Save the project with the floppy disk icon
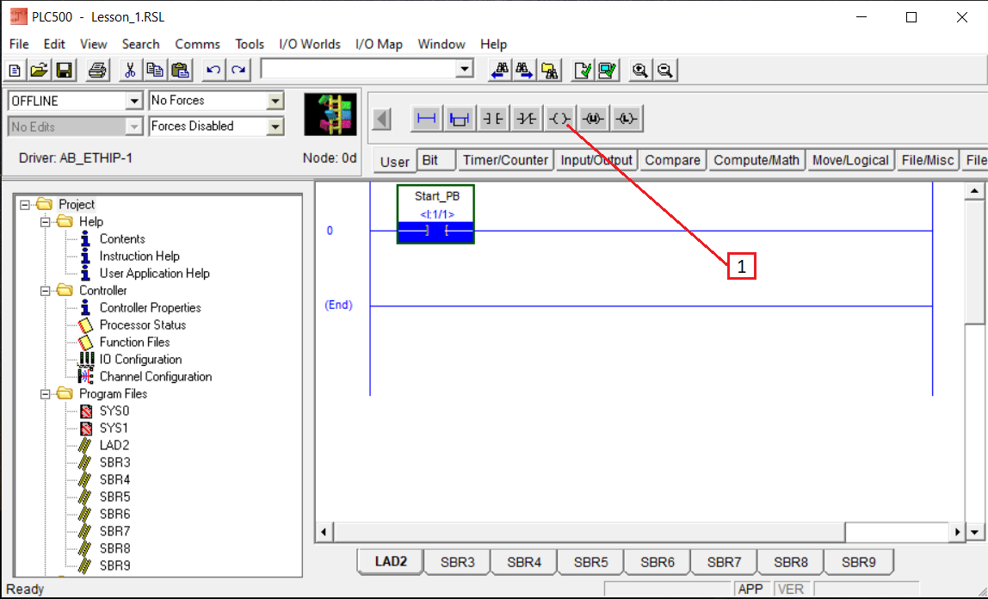This screenshot has width=988, height=599. pyautogui.click(x=65, y=70)
